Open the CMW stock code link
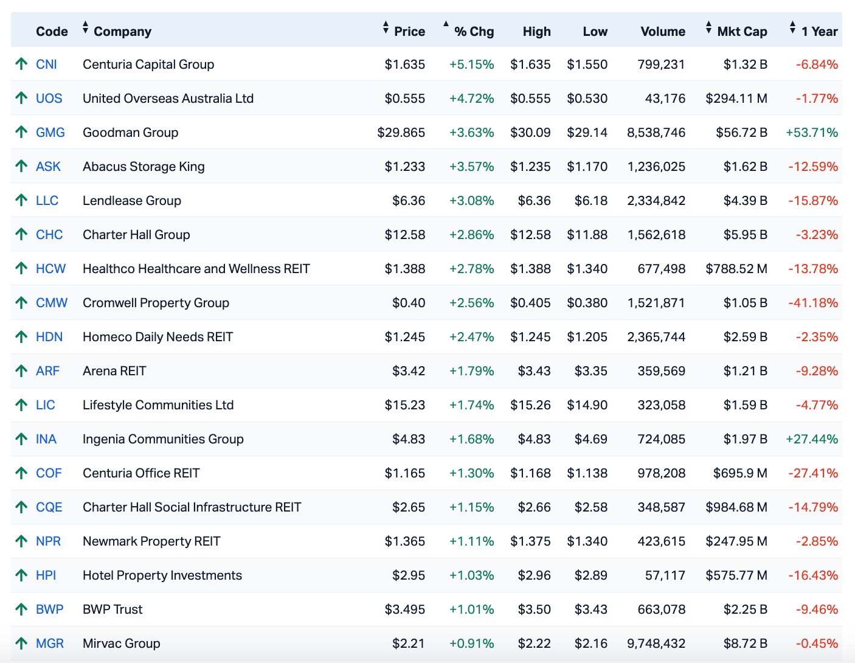Image resolution: width=855 pixels, height=663 pixels. 52,303
